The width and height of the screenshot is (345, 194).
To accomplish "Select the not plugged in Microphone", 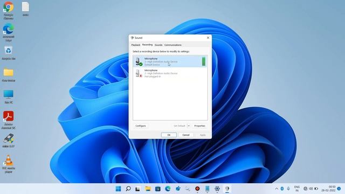I will pyautogui.click(x=170, y=73).
